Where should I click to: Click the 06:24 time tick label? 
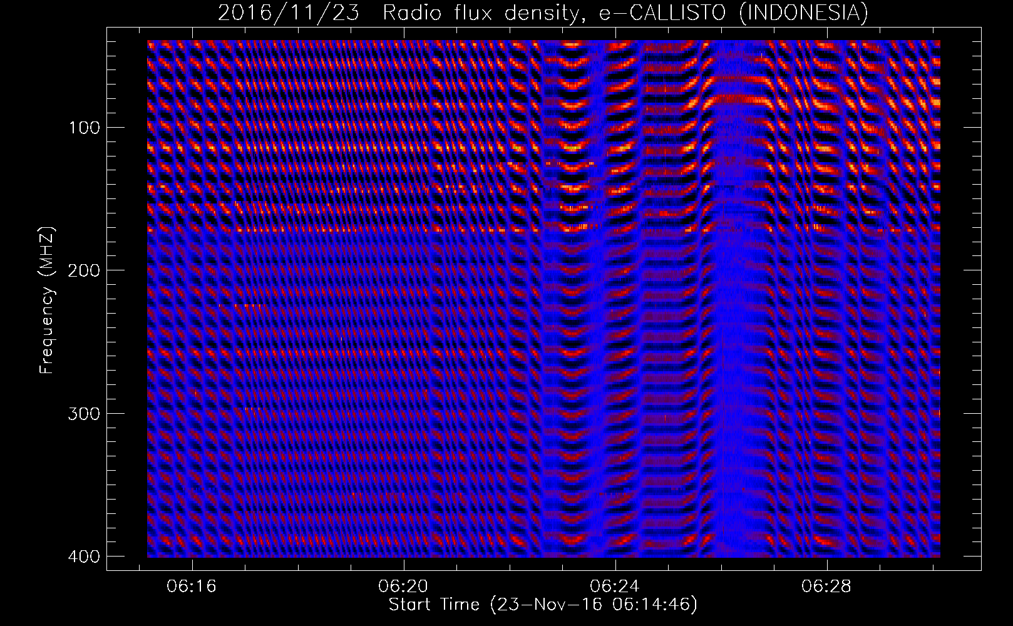(x=615, y=587)
